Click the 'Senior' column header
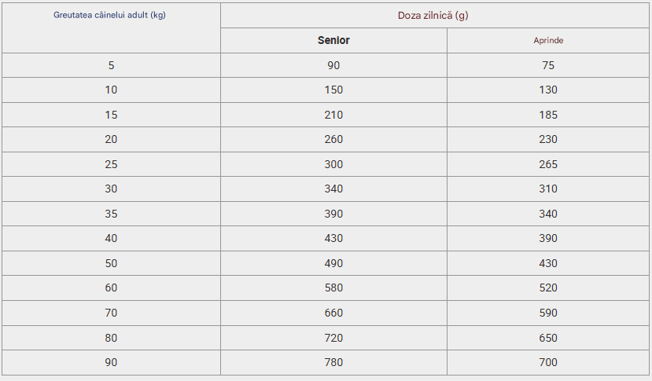The width and height of the screenshot is (652, 381). (333, 40)
